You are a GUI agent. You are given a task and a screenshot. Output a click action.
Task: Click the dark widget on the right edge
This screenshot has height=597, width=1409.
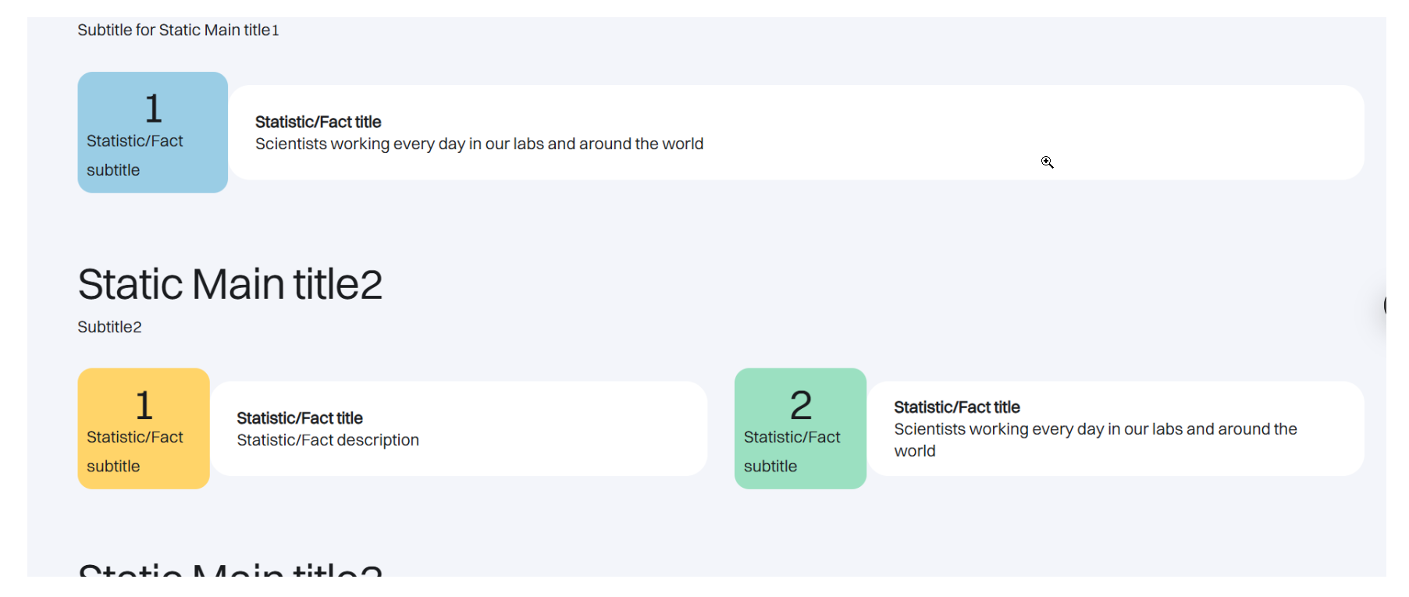coord(1384,305)
